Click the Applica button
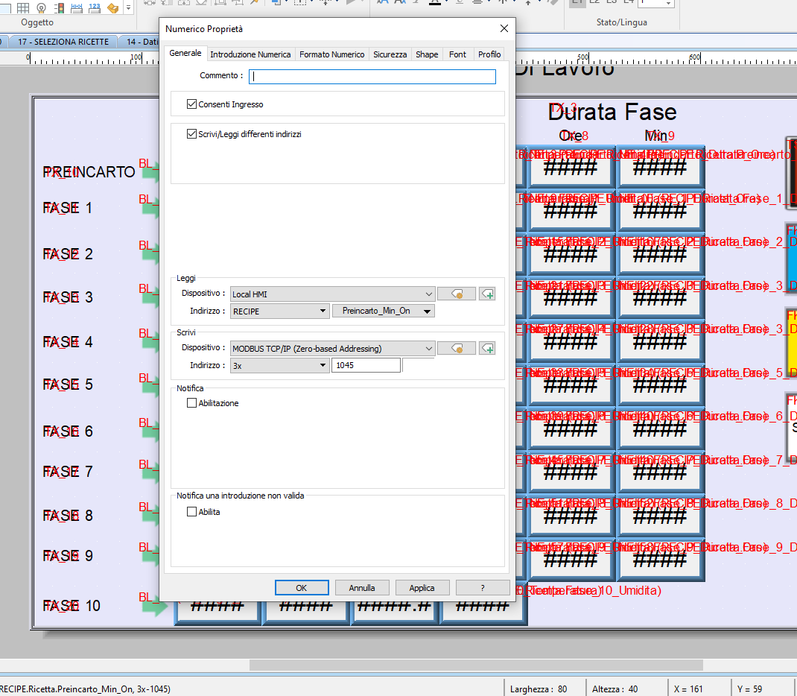797x696 pixels. click(x=422, y=588)
